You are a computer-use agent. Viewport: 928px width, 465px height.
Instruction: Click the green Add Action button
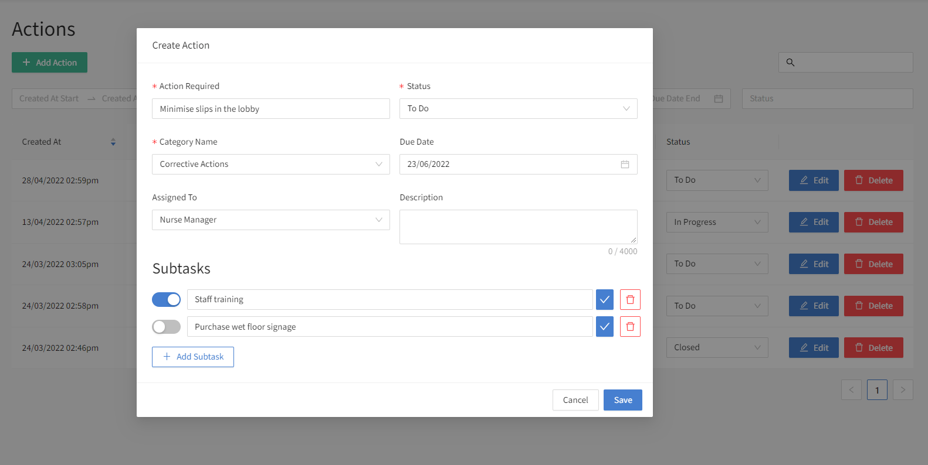tap(49, 63)
